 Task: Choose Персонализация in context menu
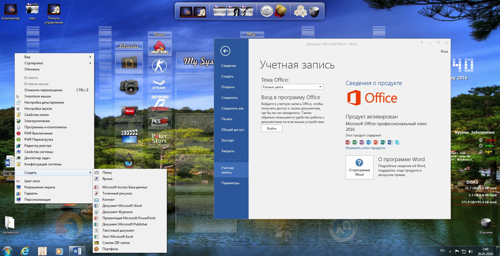click(55, 200)
